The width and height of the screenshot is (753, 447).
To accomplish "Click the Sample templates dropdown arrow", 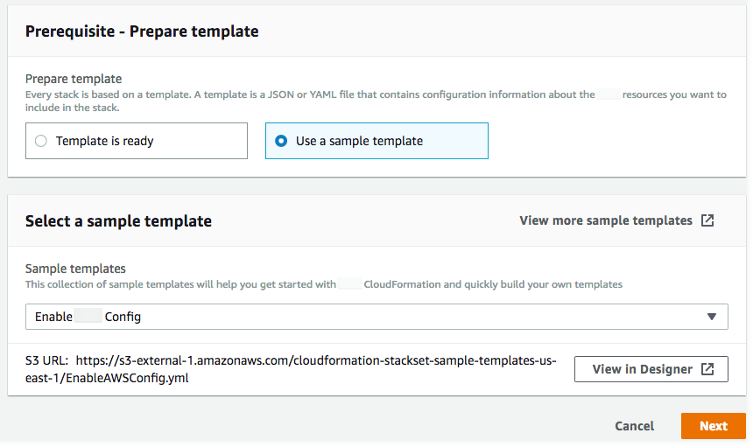I will (711, 317).
